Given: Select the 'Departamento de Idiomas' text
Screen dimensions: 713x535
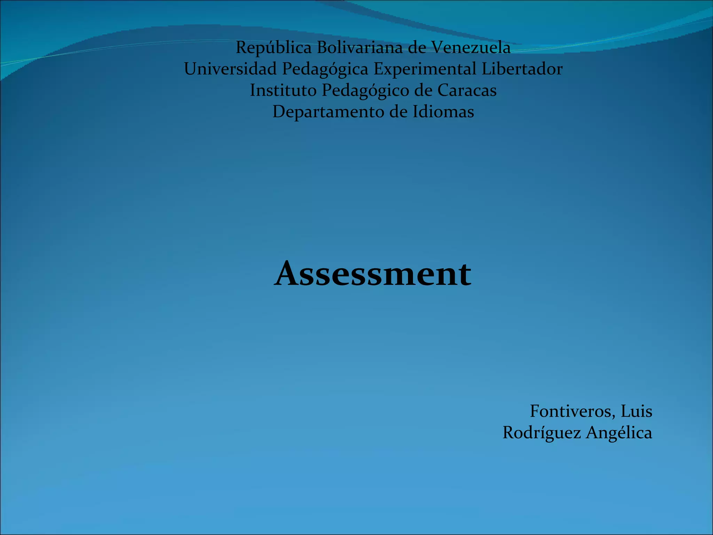Looking at the screenshot, I should [x=373, y=112].
